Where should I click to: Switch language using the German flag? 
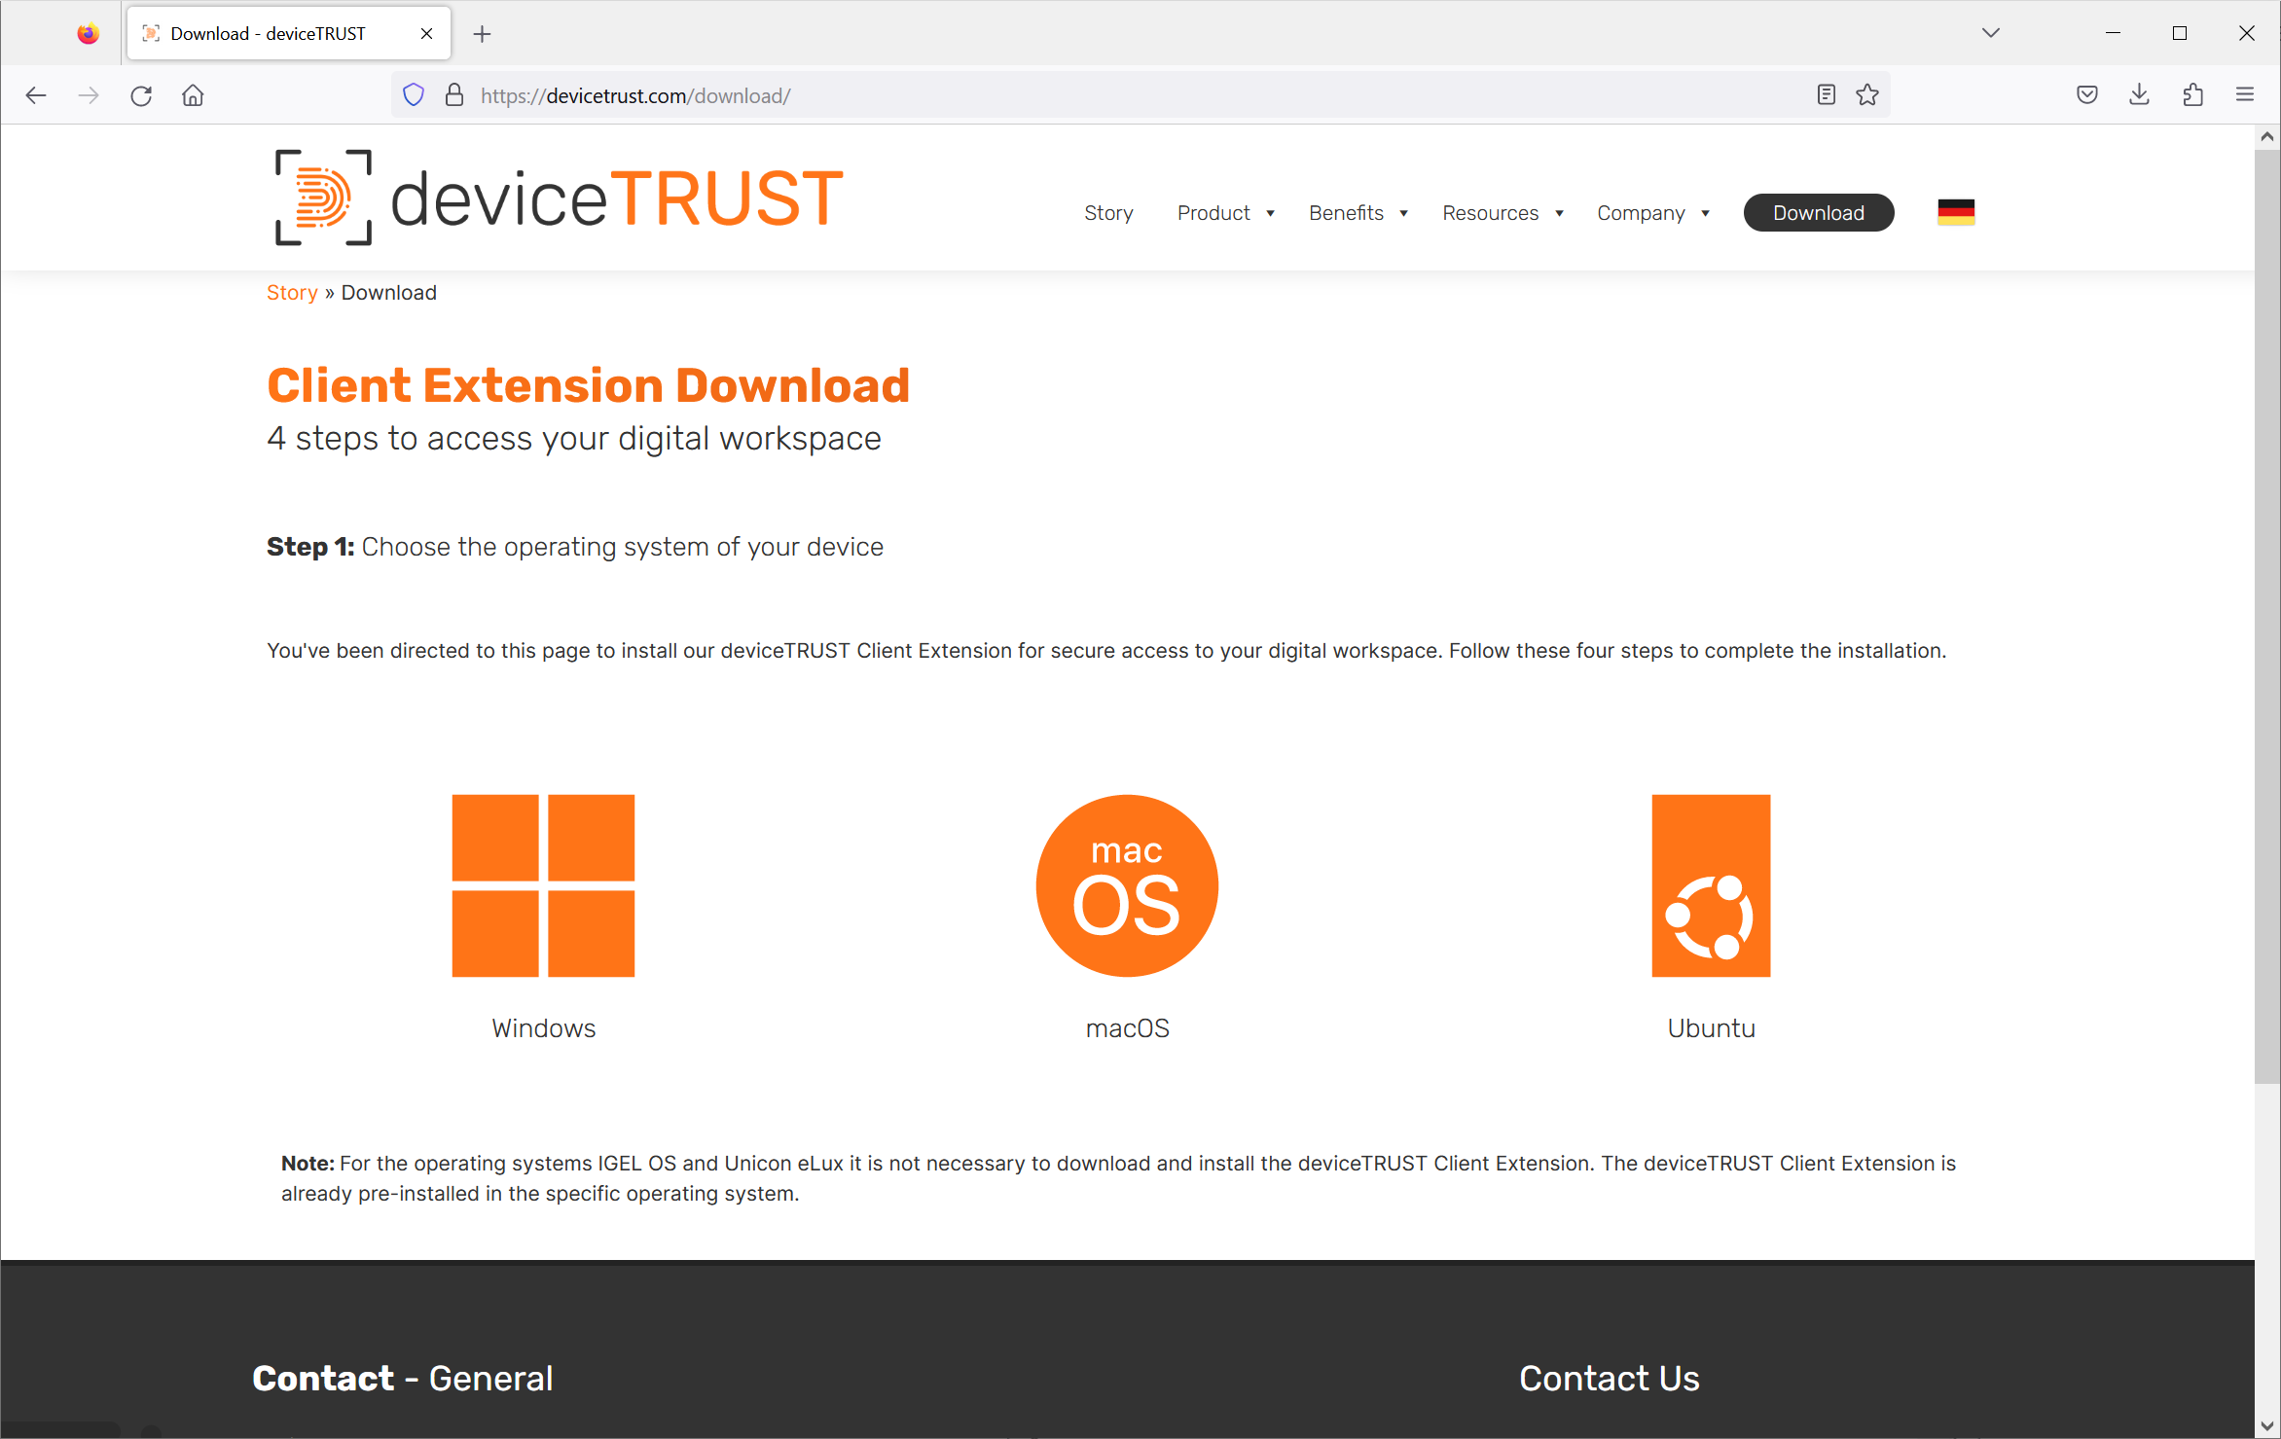1955,212
